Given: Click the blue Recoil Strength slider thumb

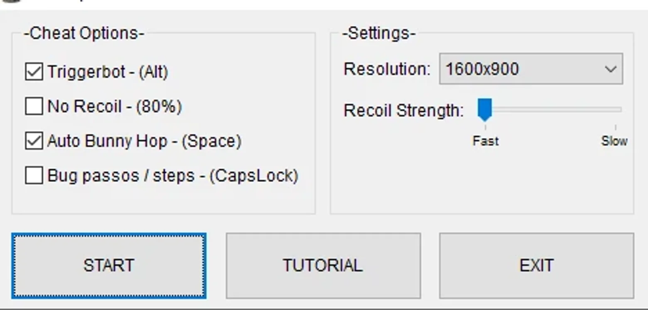Looking at the screenshot, I should click(x=485, y=110).
